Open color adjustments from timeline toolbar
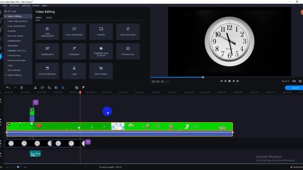 click(56, 88)
